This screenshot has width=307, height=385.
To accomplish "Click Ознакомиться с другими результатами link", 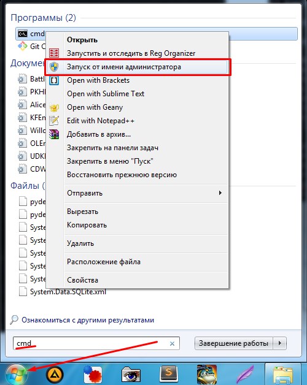I will click(x=88, y=320).
